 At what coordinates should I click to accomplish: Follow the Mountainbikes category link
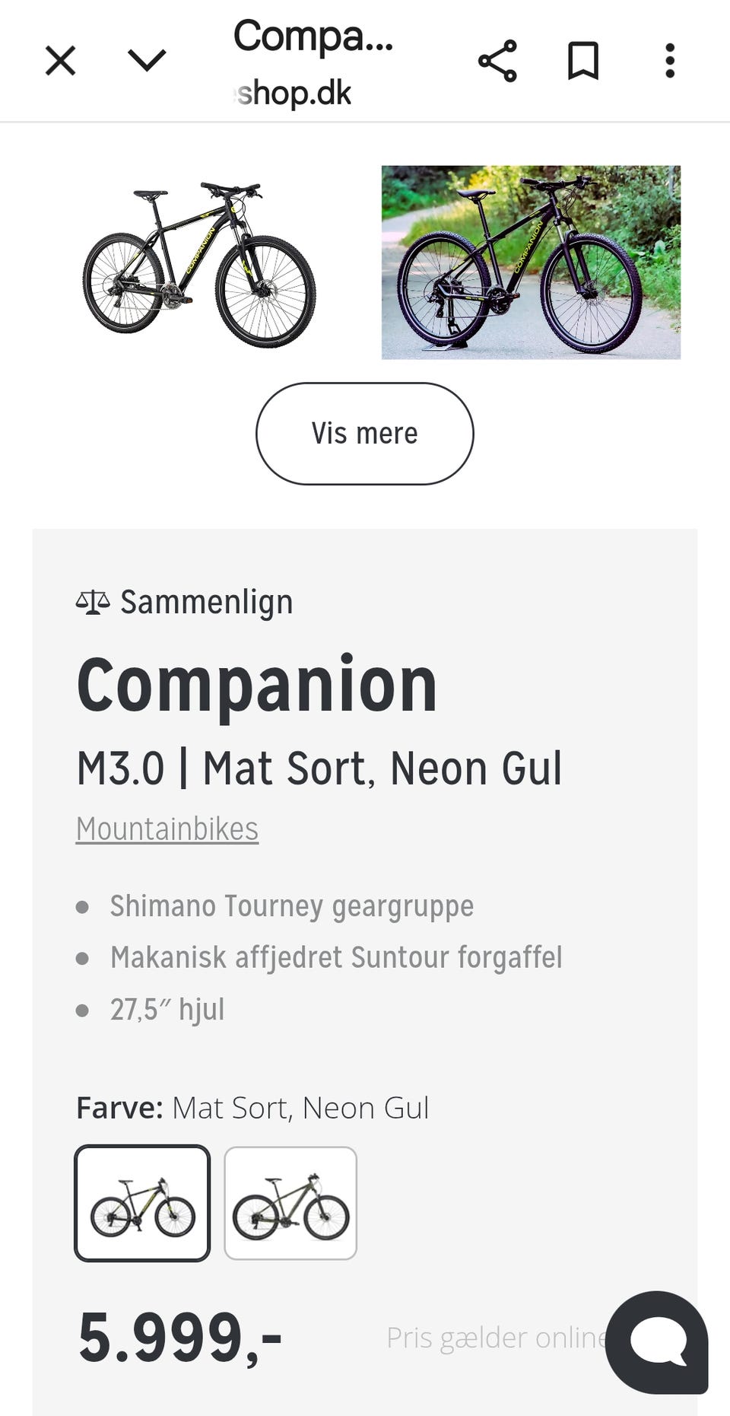click(167, 829)
